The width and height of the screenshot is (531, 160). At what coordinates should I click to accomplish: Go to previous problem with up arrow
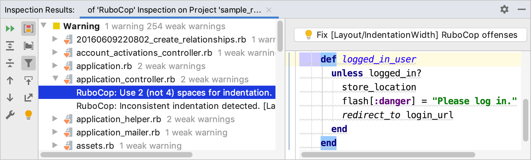[10, 80]
